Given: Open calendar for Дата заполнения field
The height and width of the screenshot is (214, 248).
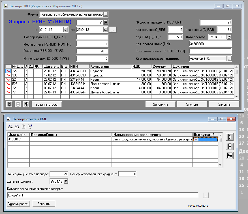Looking at the screenshot, I should [x=66, y=181].
